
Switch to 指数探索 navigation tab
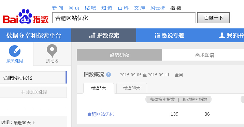pyautogui.click(x=104, y=35)
